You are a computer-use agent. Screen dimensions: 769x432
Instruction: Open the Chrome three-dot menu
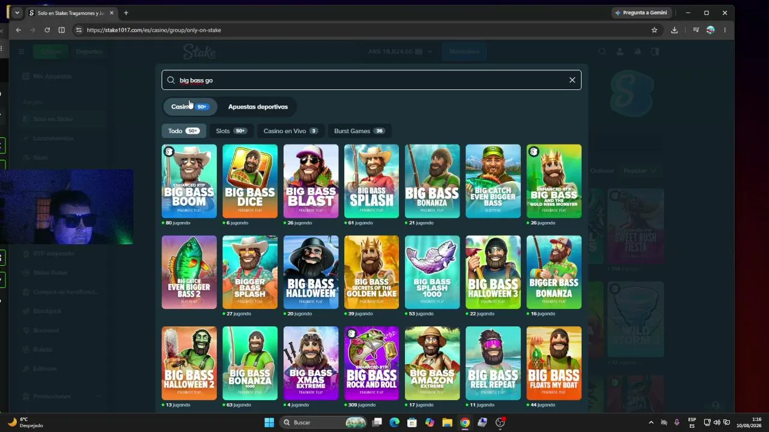(725, 30)
